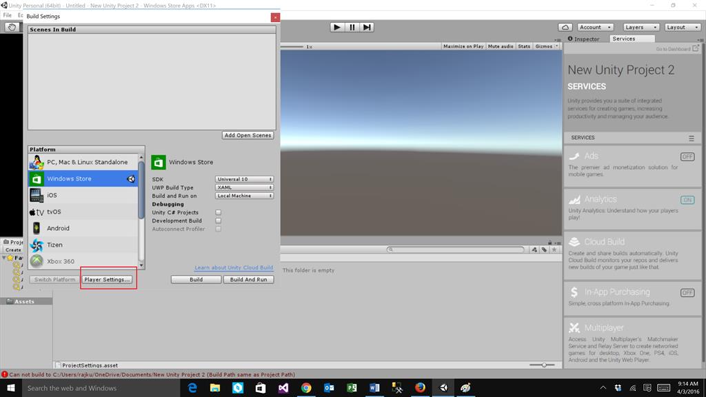Click the platform list scrollbar
The height and width of the screenshot is (397, 706).
(141, 189)
